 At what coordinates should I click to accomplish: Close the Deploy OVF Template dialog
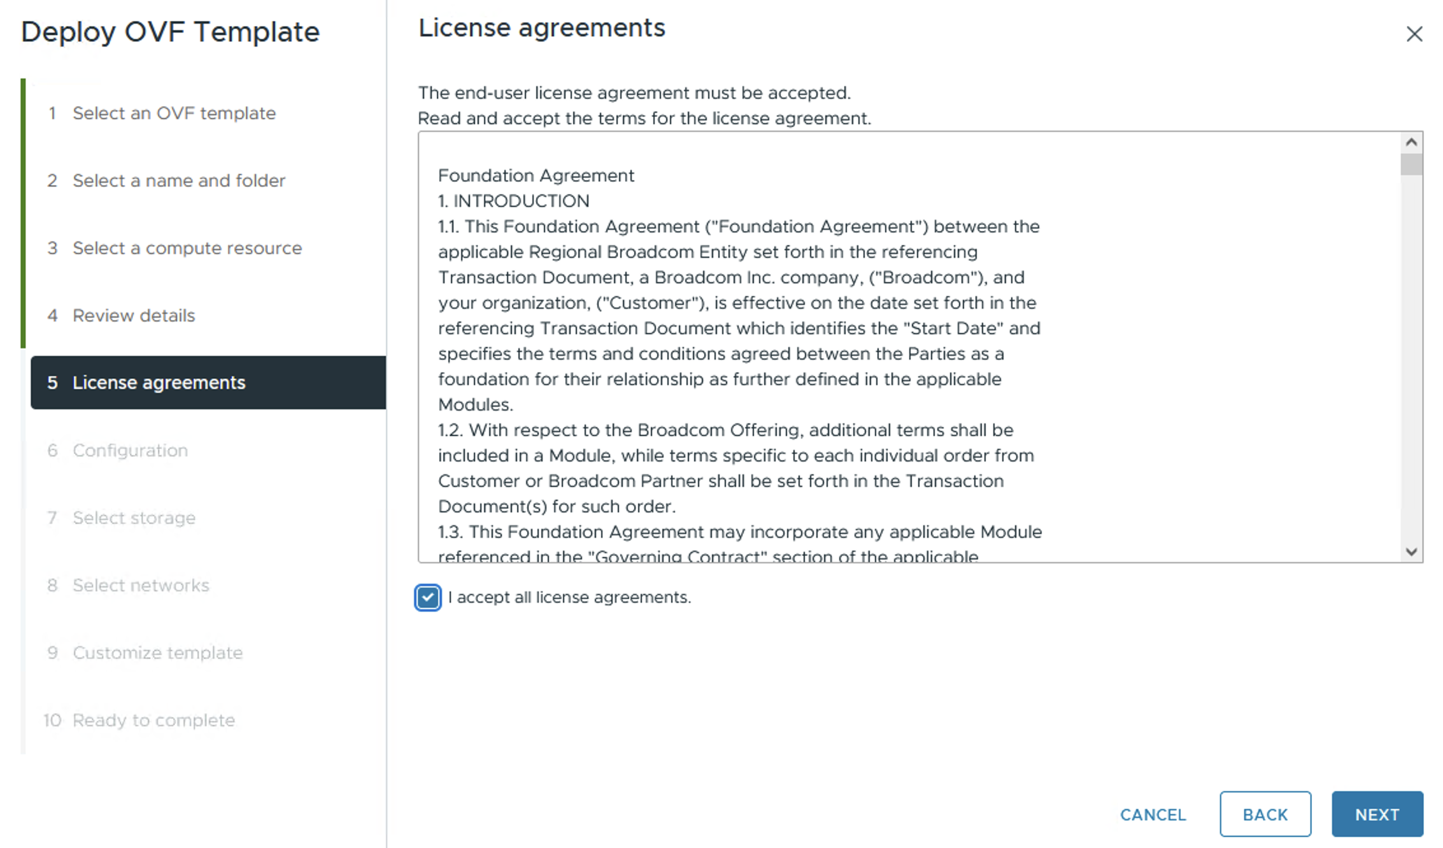coord(1414,34)
